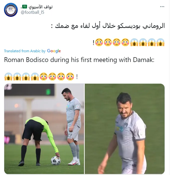Open the left photo with the referee
Viewport: 170px width, 175px height.
[x=44, y=129]
